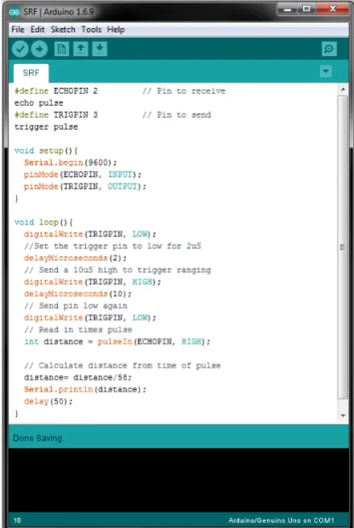This screenshot has height=528, width=354.
Task: Click the editor scrollbar down arrow
Action: tap(343, 416)
